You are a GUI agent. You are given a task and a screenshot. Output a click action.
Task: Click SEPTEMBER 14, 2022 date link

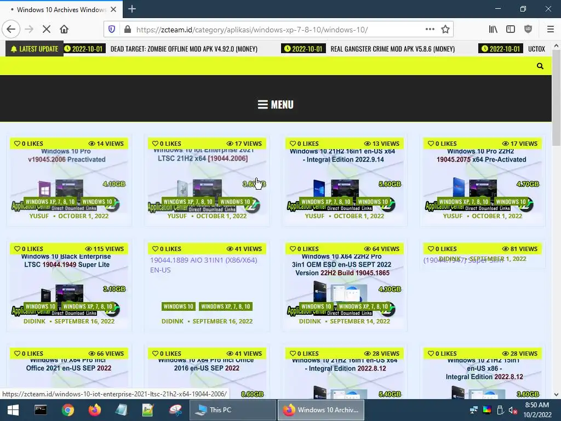360,321
